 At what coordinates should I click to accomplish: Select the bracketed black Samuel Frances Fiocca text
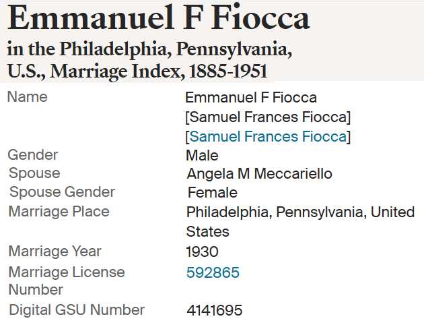click(x=268, y=117)
